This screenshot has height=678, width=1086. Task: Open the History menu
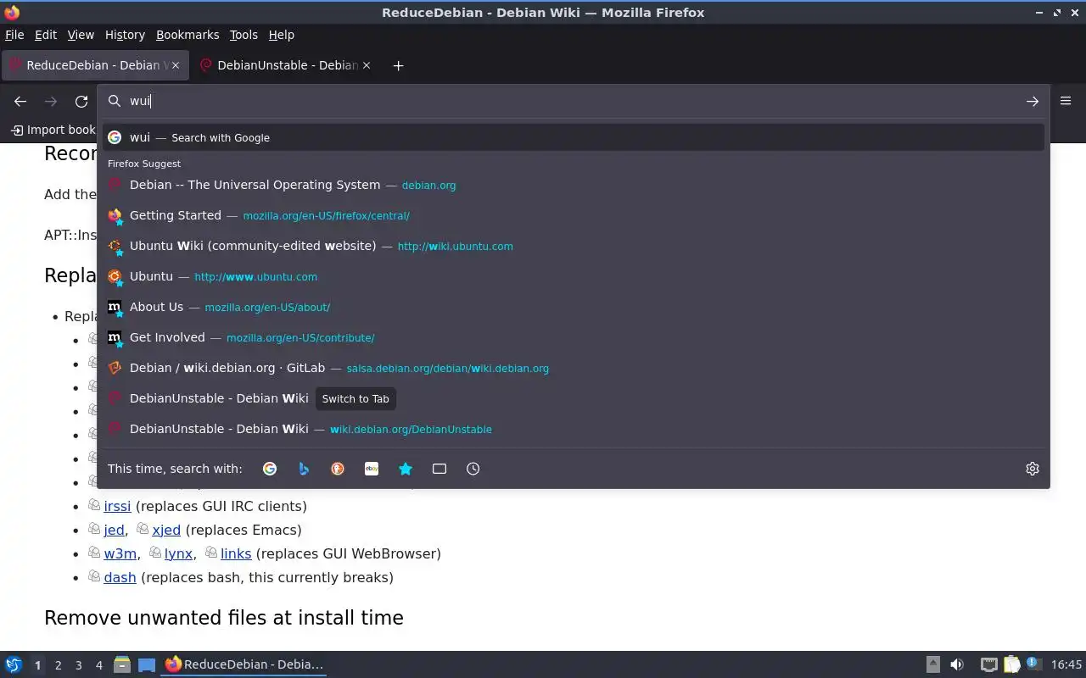[125, 35]
